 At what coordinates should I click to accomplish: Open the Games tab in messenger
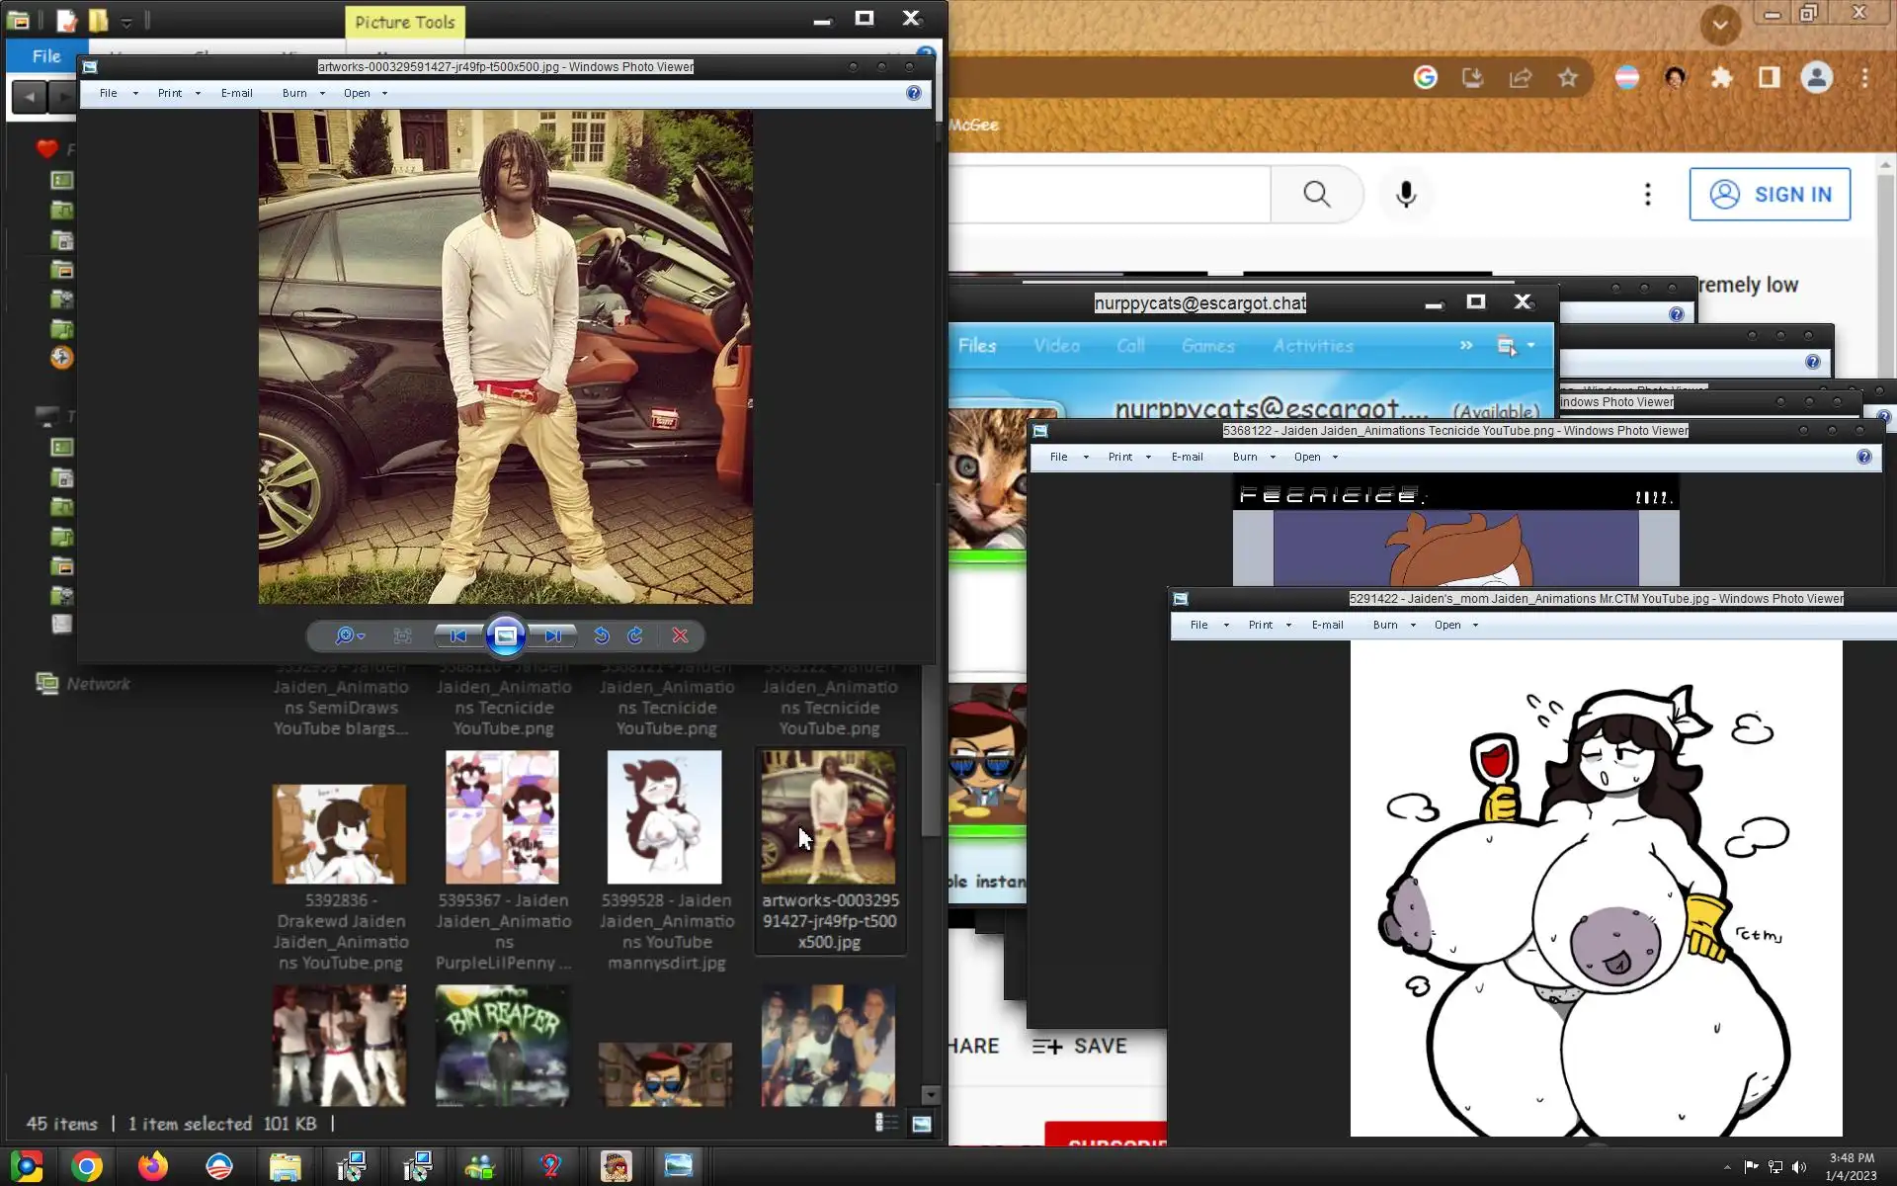pyautogui.click(x=1207, y=346)
